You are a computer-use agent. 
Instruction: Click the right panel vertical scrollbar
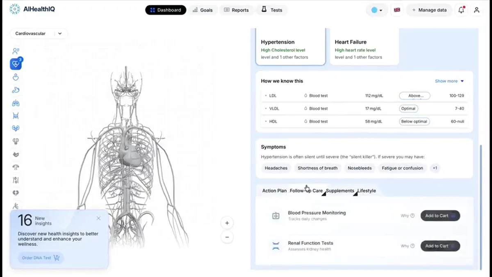[x=481, y=207]
